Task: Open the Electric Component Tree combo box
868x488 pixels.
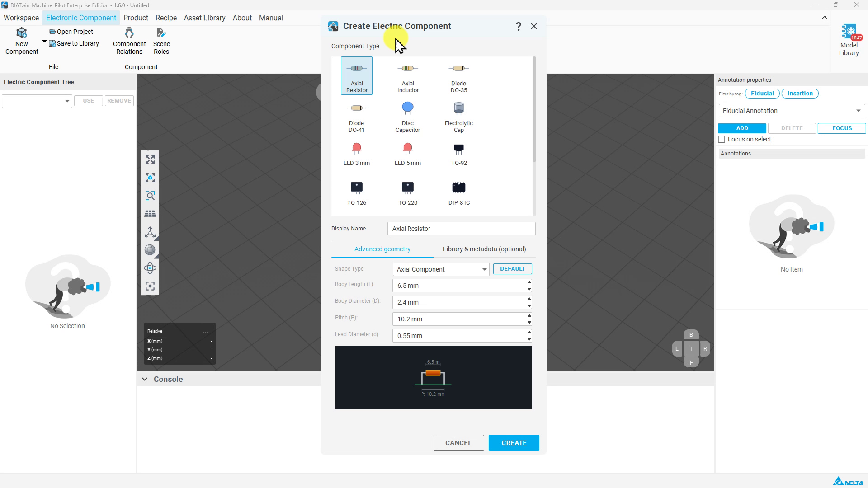Action: point(37,101)
